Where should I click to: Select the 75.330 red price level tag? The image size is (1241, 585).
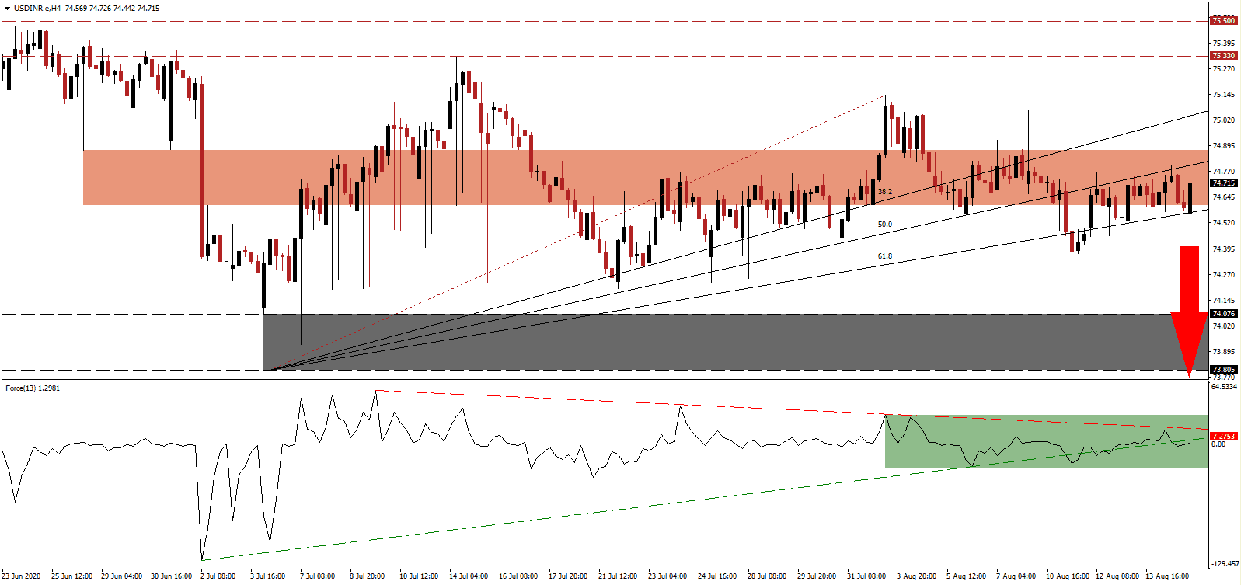coord(1223,56)
